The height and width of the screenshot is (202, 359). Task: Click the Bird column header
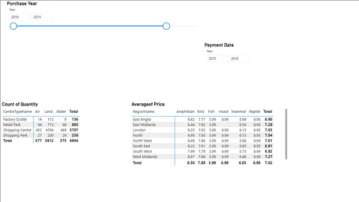(201, 112)
